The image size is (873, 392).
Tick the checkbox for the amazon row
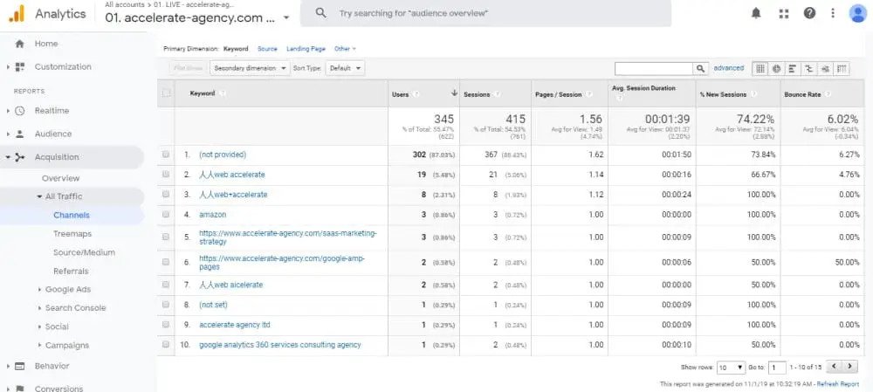click(166, 214)
